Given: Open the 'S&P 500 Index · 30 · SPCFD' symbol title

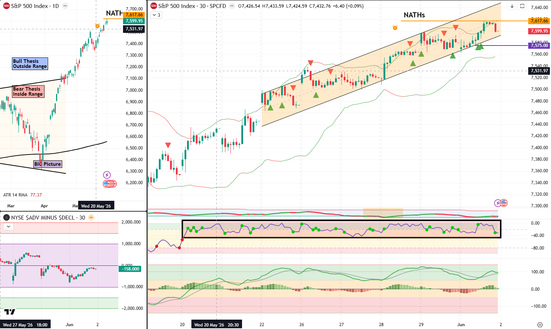Looking at the screenshot, I should [192, 6].
